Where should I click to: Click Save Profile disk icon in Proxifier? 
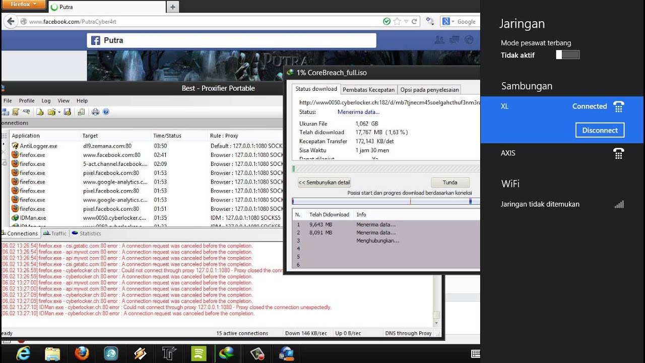(x=67, y=112)
